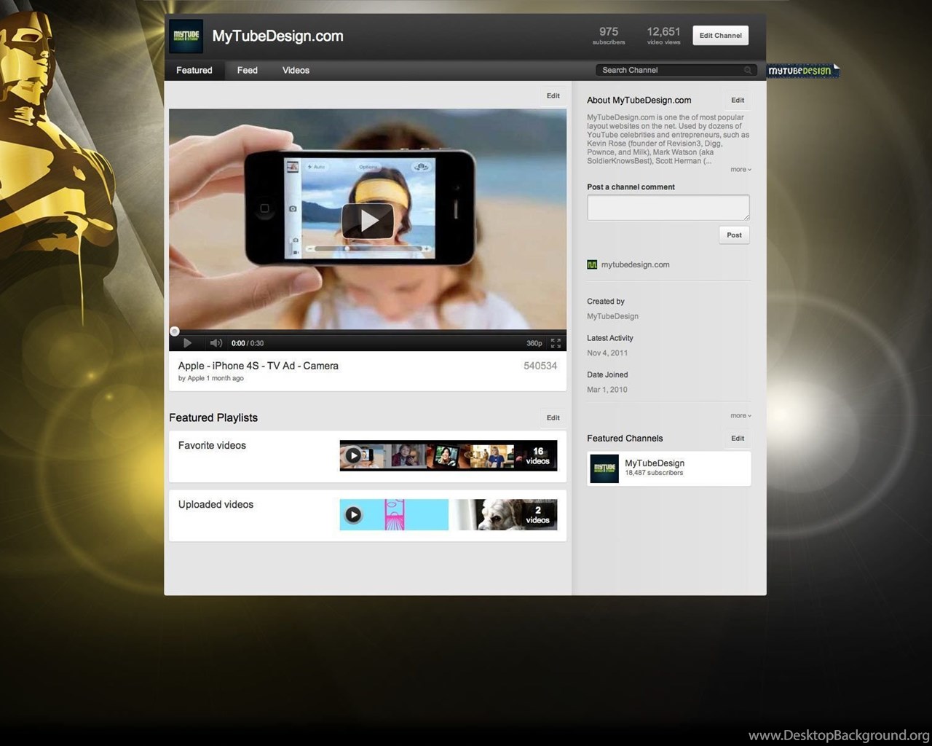Play the Uploaded videos playlist via its play icon
The height and width of the screenshot is (746, 932).
tap(353, 514)
